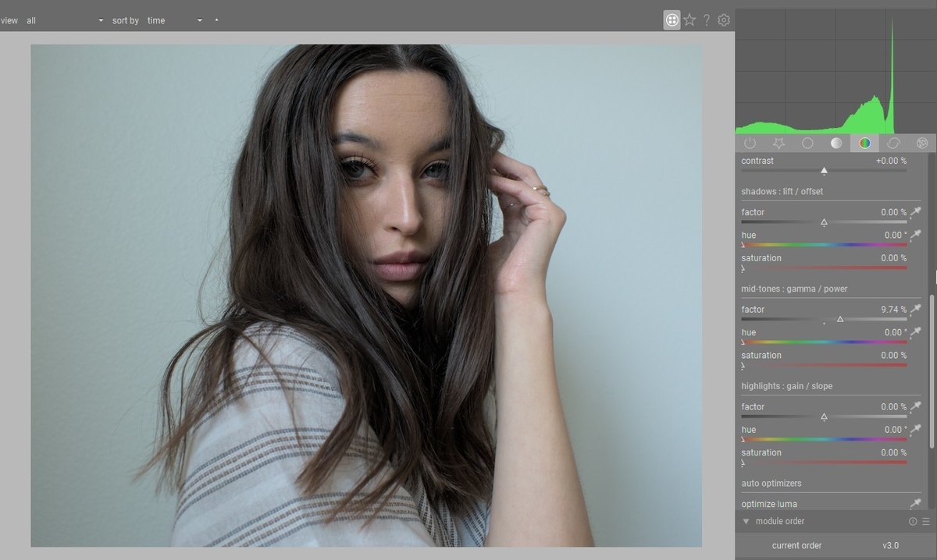Switch to the active modules power tab

coord(750,143)
